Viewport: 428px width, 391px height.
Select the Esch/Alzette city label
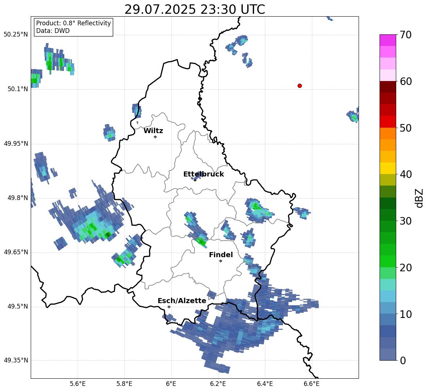[182, 301]
